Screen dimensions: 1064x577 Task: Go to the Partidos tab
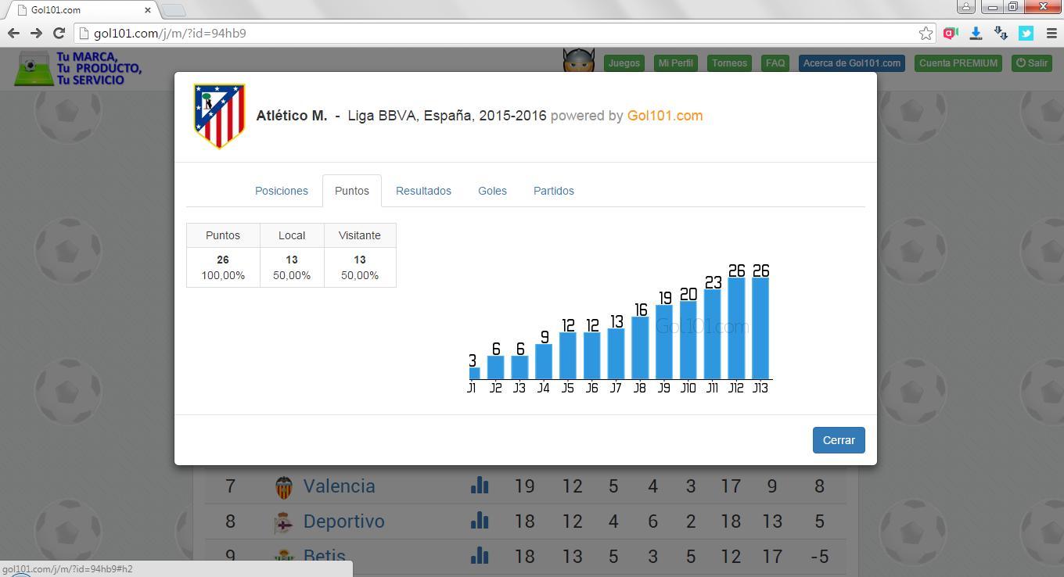553,191
